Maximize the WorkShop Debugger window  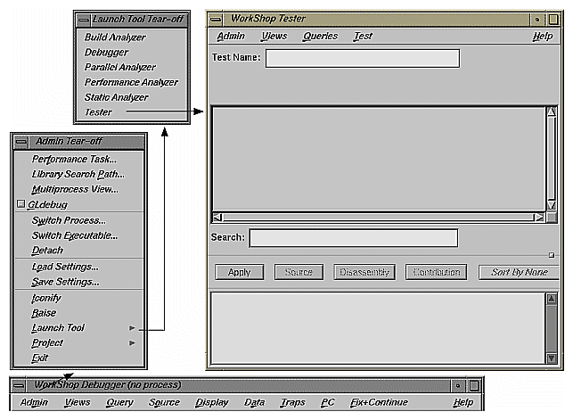point(474,385)
